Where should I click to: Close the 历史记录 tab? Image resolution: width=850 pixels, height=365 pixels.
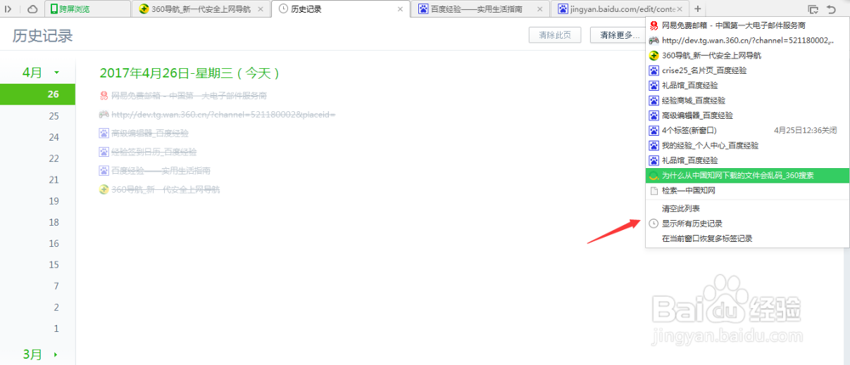pos(400,9)
